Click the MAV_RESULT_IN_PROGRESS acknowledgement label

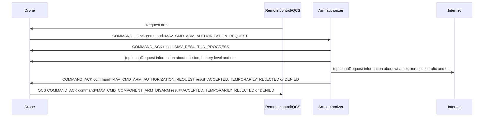click(x=180, y=47)
